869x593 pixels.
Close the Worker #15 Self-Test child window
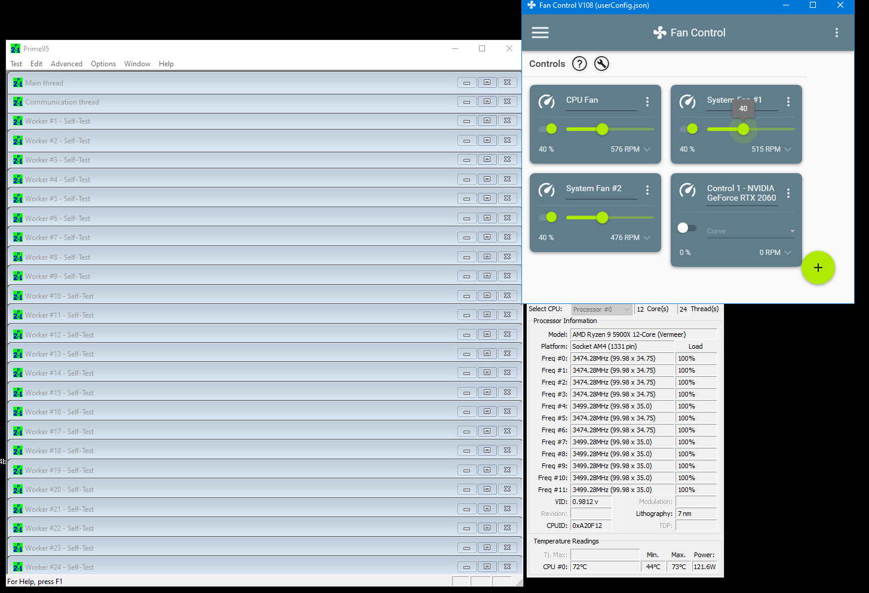click(x=507, y=392)
